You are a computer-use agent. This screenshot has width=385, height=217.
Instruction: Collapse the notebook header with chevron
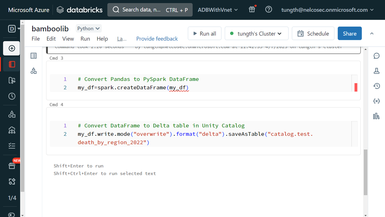[x=372, y=34]
